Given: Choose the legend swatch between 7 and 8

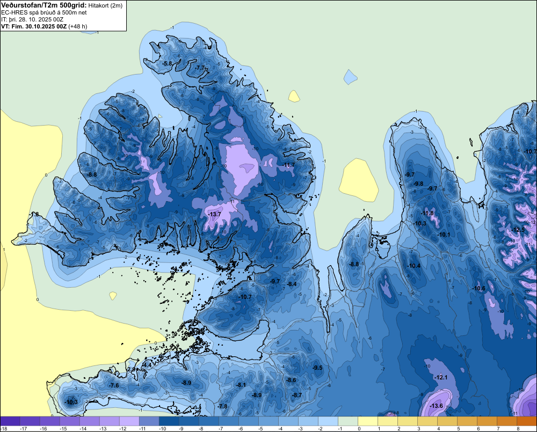Looking at the screenshot, I should pyautogui.click(x=507, y=421).
